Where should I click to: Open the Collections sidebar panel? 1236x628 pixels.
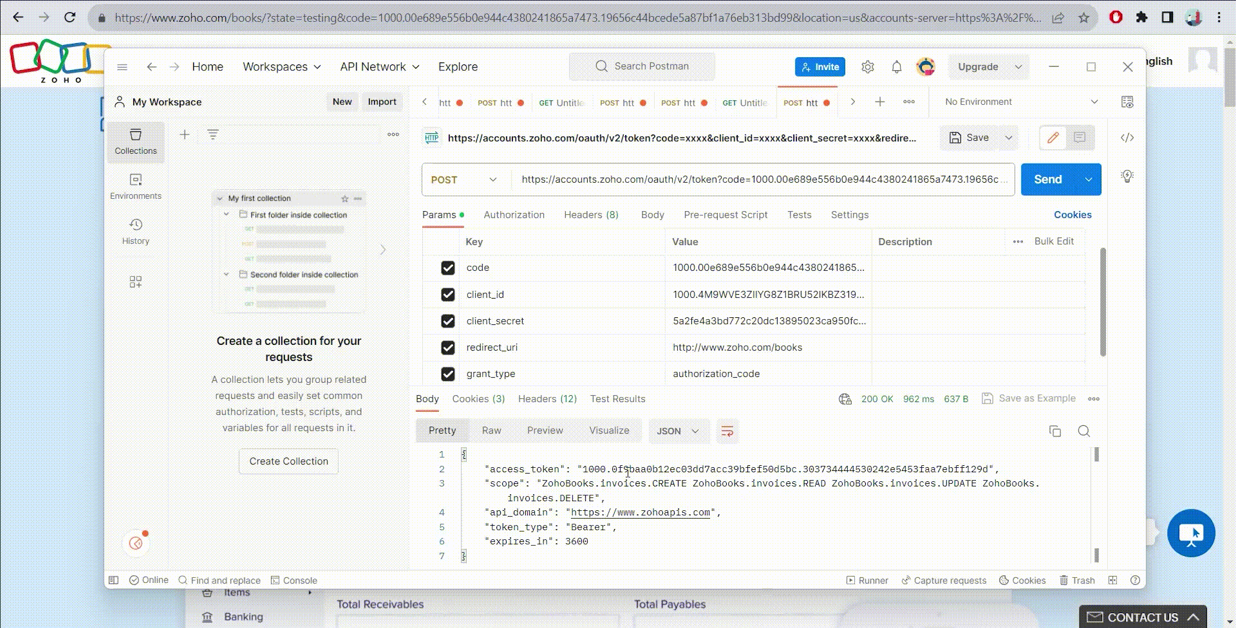[135, 141]
